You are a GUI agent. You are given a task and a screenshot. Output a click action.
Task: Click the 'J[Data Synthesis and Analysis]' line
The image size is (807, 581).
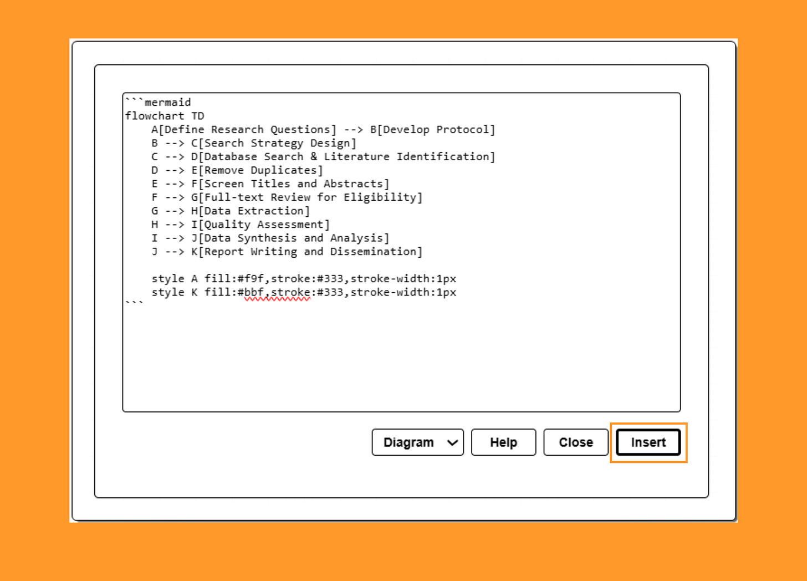click(270, 238)
